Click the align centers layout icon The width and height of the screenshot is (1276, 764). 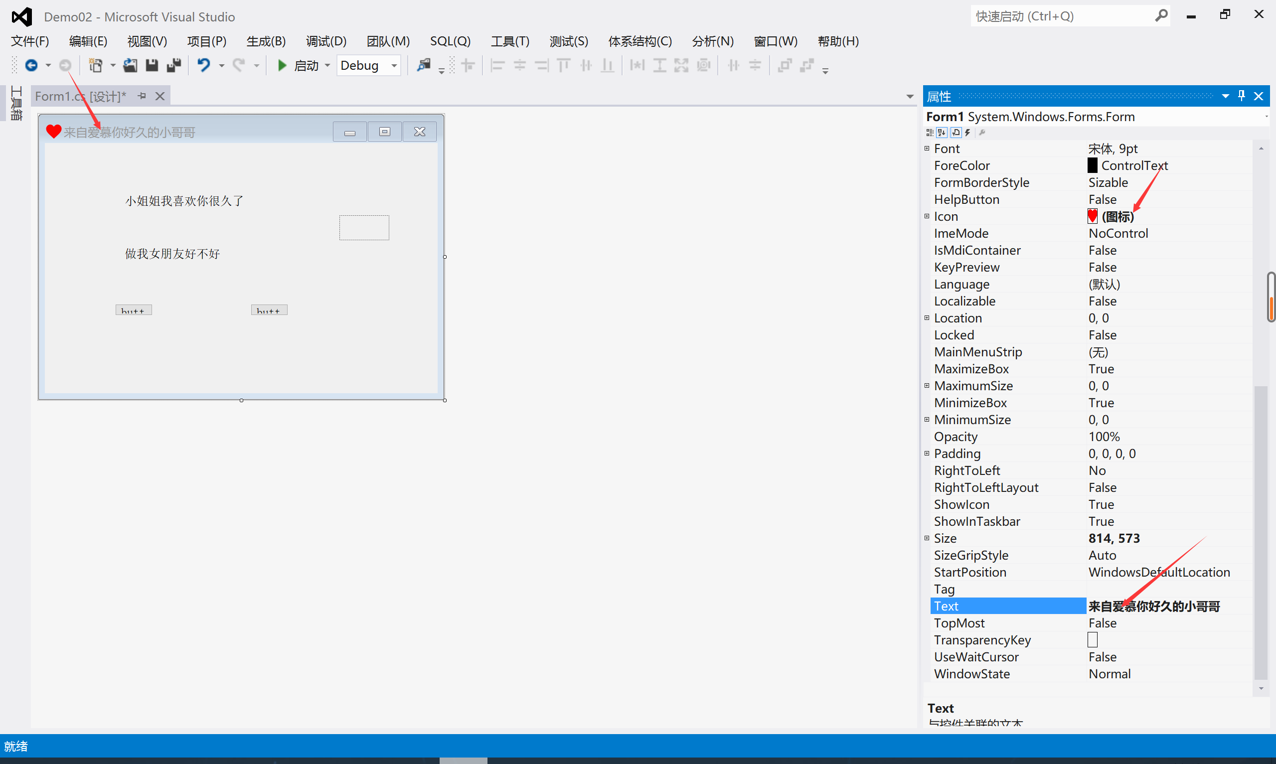click(520, 65)
